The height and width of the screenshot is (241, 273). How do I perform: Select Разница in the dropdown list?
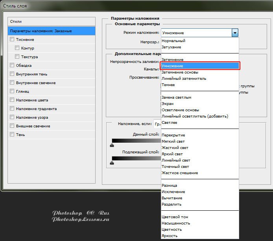click(x=170, y=186)
